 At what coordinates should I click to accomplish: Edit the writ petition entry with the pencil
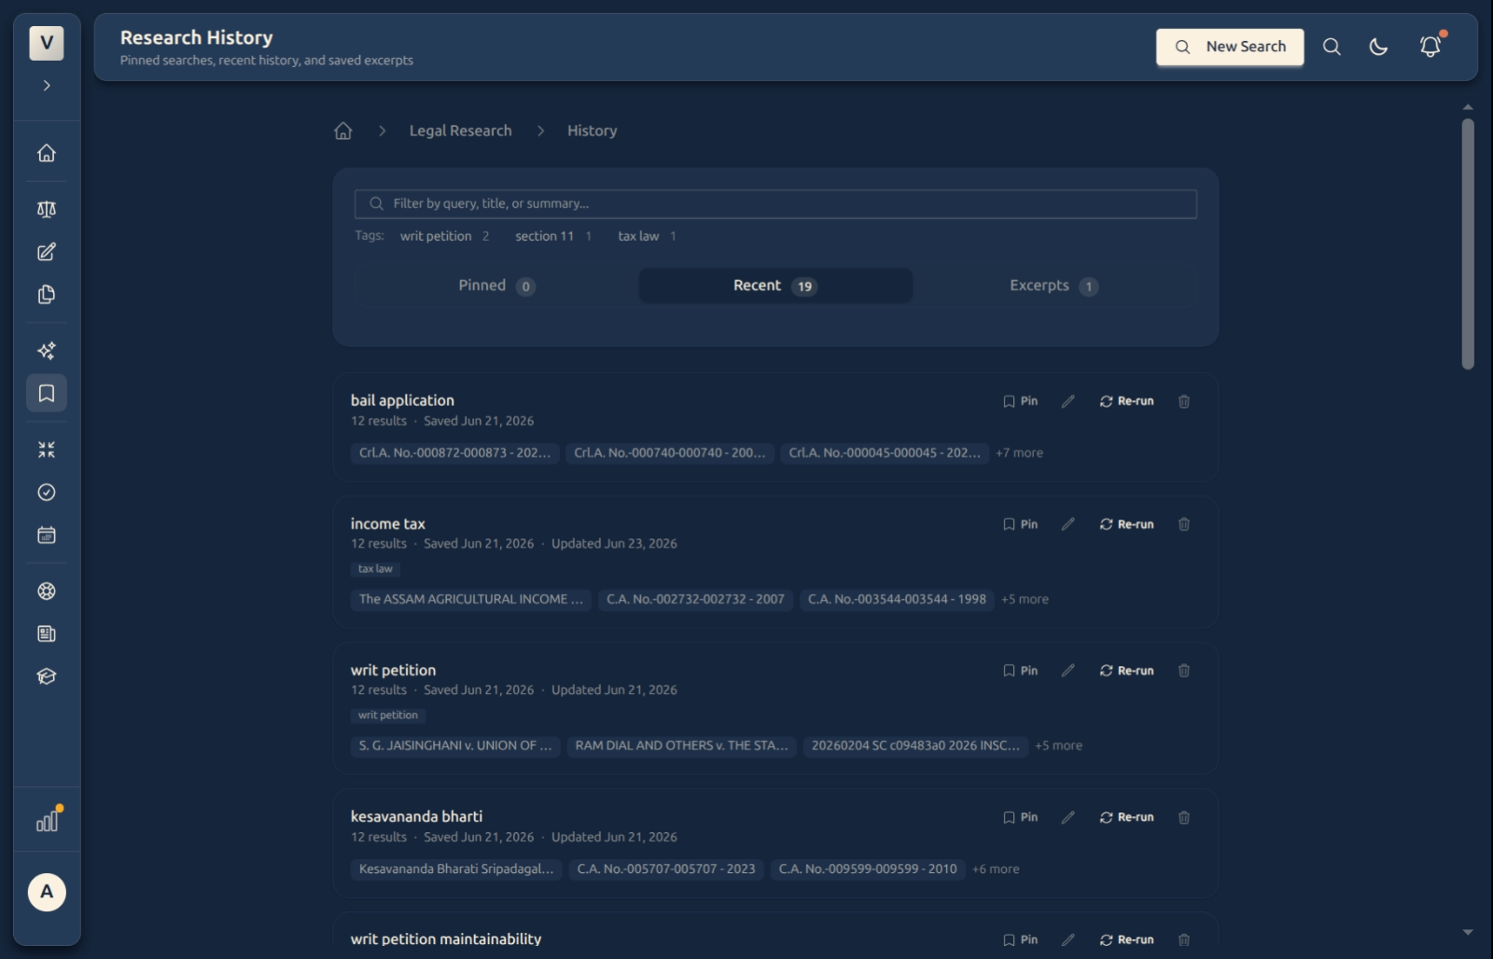click(x=1068, y=671)
